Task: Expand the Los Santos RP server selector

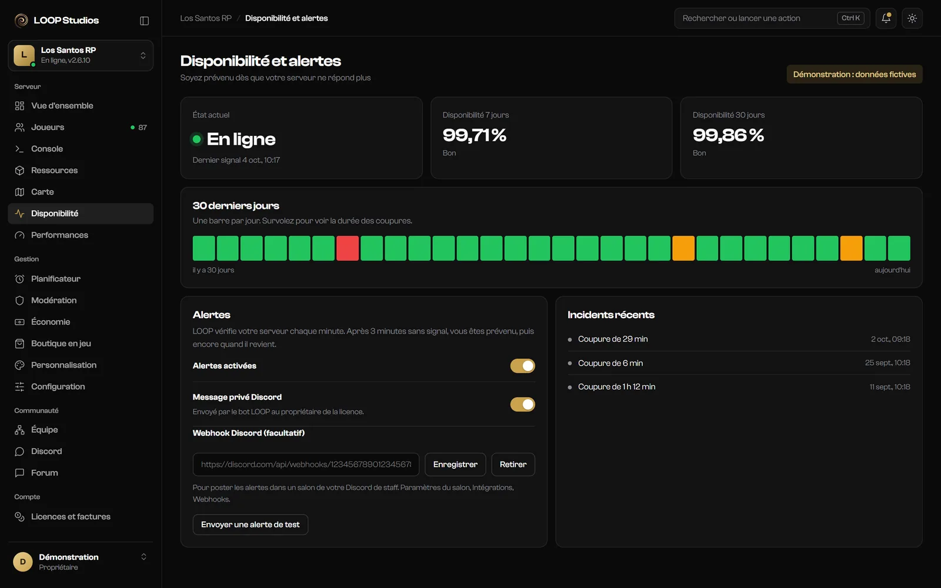Action: point(81,55)
